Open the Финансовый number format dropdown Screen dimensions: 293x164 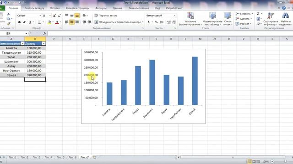click(174, 15)
